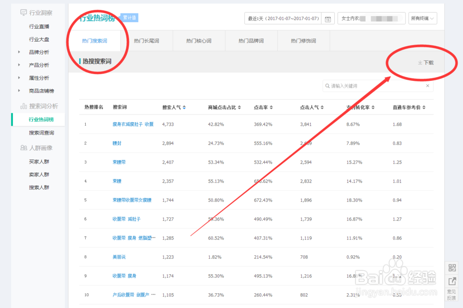Open 搜索词查询 in sidebar

41,133
